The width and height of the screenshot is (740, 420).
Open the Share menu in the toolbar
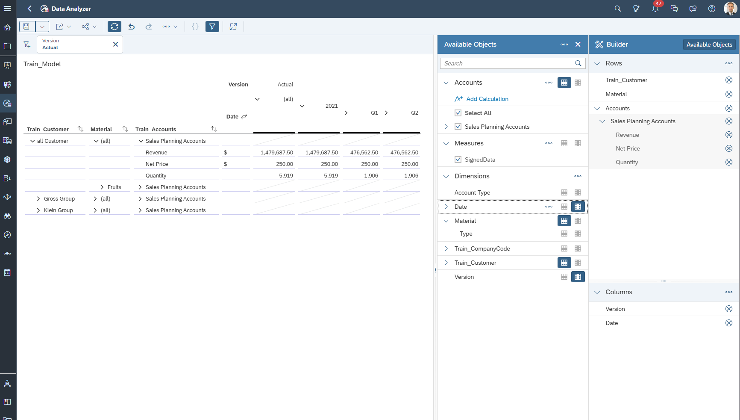pyautogui.click(x=89, y=27)
